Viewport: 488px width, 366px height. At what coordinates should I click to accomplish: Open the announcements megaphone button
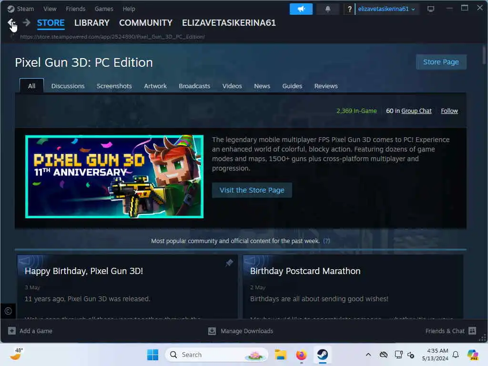click(x=301, y=9)
